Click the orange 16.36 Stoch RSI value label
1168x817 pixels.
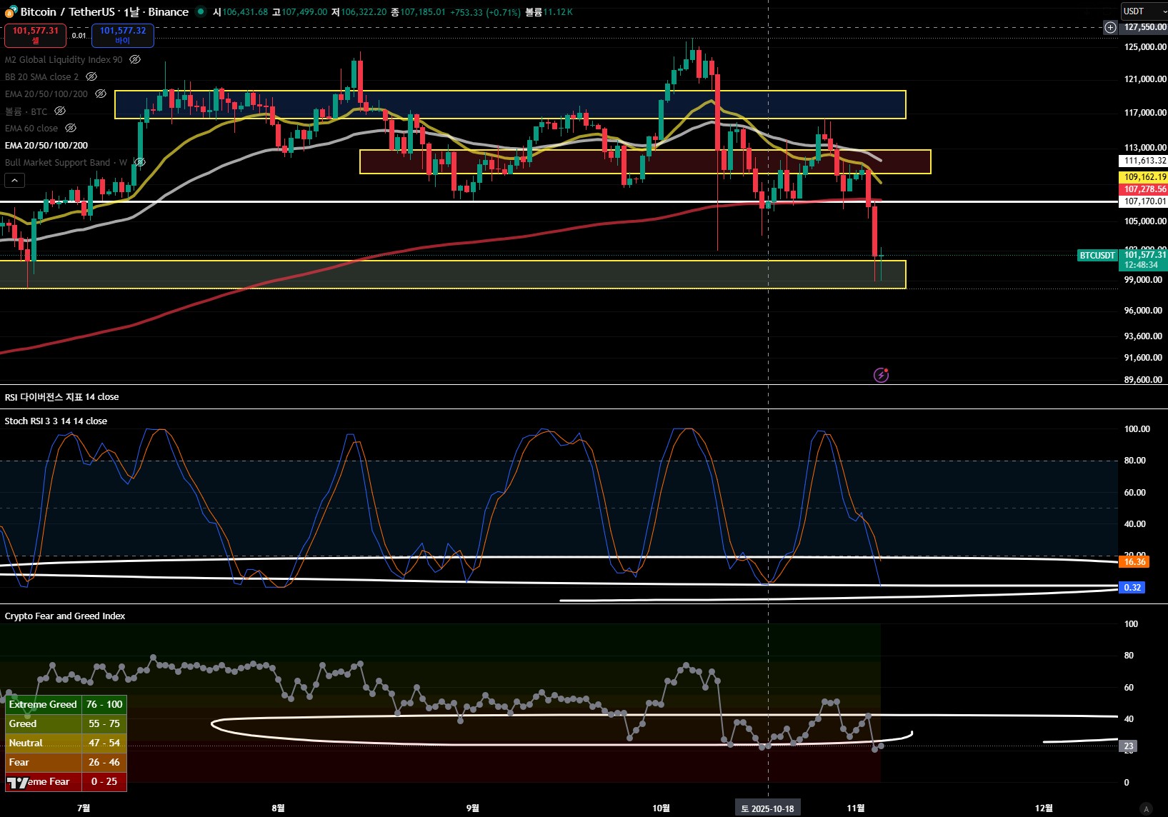[x=1134, y=562]
